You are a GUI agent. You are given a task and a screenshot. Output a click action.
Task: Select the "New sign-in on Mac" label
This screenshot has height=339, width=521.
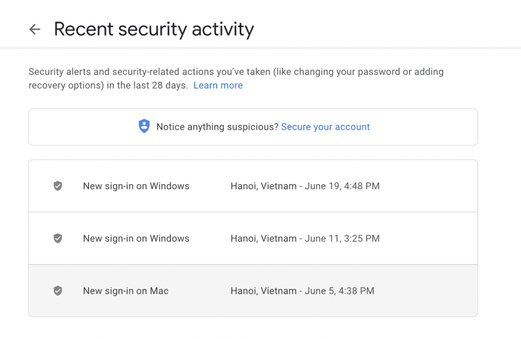click(126, 291)
